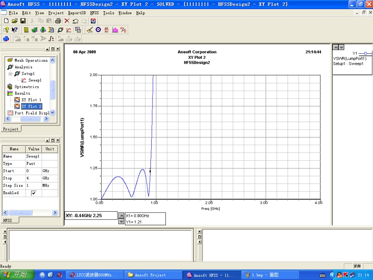
Task: Open the View menu
Action: (40, 13)
